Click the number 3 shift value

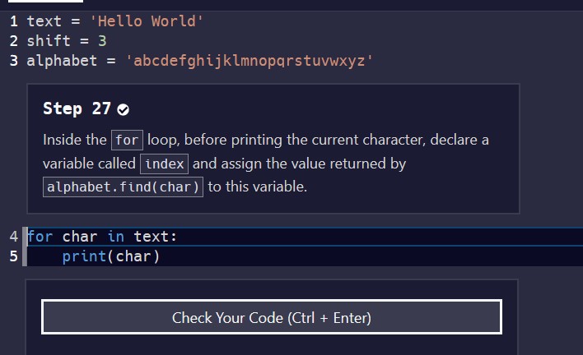pos(102,40)
